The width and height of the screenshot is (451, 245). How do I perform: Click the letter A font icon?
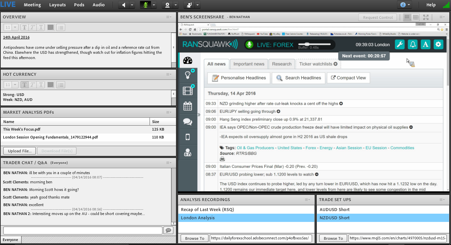pos(426,45)
